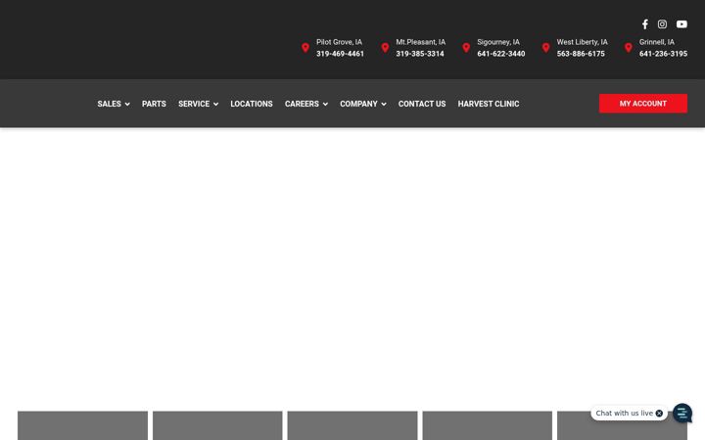Call Mt.Pleasant at 319-385-3314

click(x=420, y=54)
